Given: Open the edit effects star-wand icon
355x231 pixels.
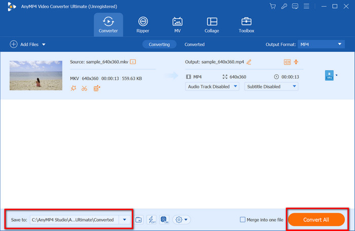Looking at the screenshot, I should [74, 88].
